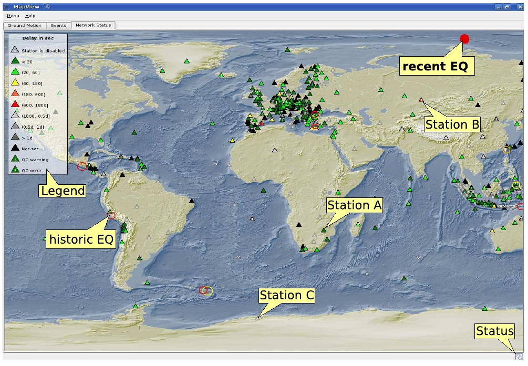The width and height of the screenshot is (528, 366).
Task: Click the orange circle near Taiwan
Action: pos(506,150)
